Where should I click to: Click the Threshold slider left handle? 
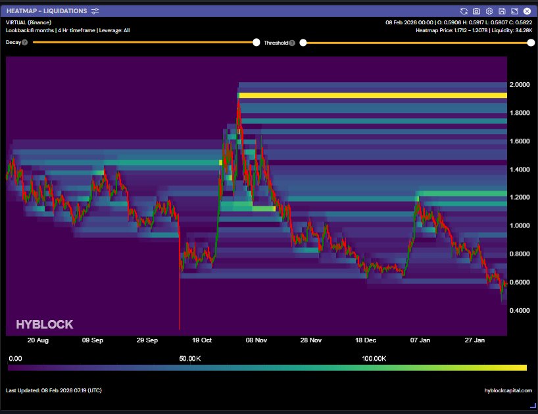pyautogui.click(x=303, y=43)
